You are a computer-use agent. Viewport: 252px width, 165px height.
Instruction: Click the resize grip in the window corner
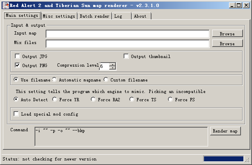pos(247,160)
